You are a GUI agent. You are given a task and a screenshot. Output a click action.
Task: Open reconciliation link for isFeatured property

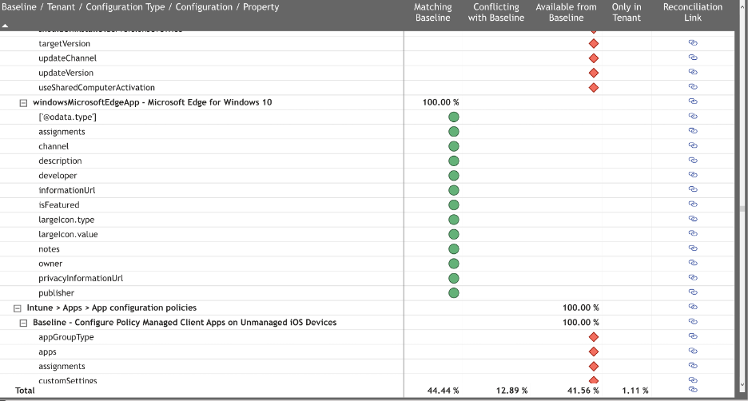[x=693, y=204]
